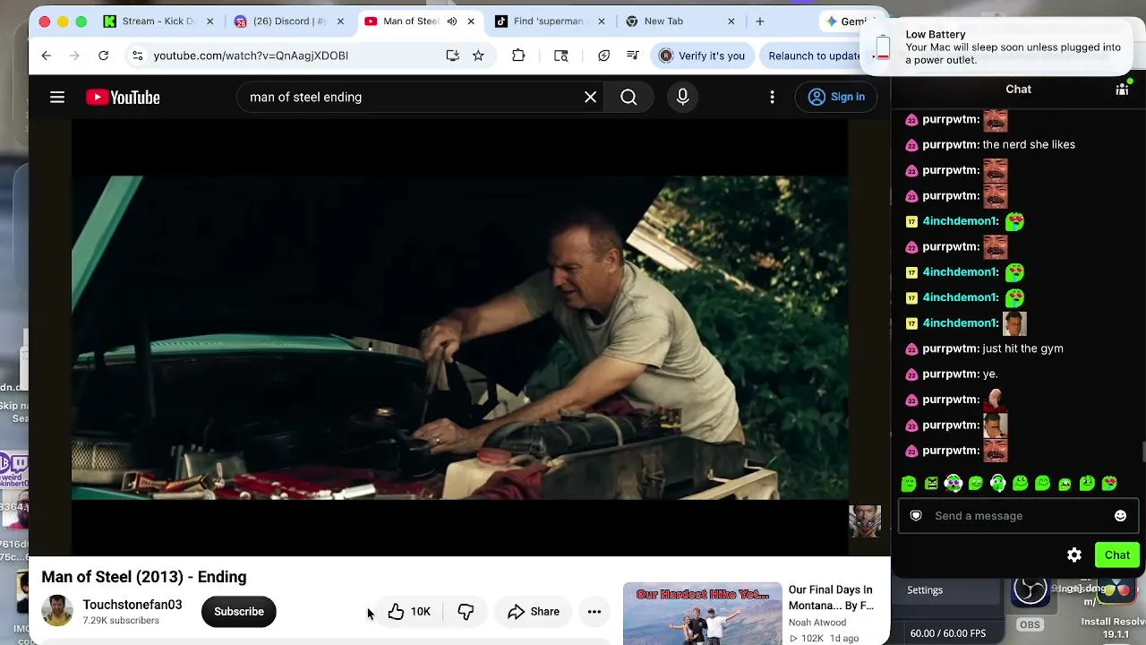Click the '60.00 / 60.00 FPS' status text
The image size is (1146, 645).
coord(948,633)
